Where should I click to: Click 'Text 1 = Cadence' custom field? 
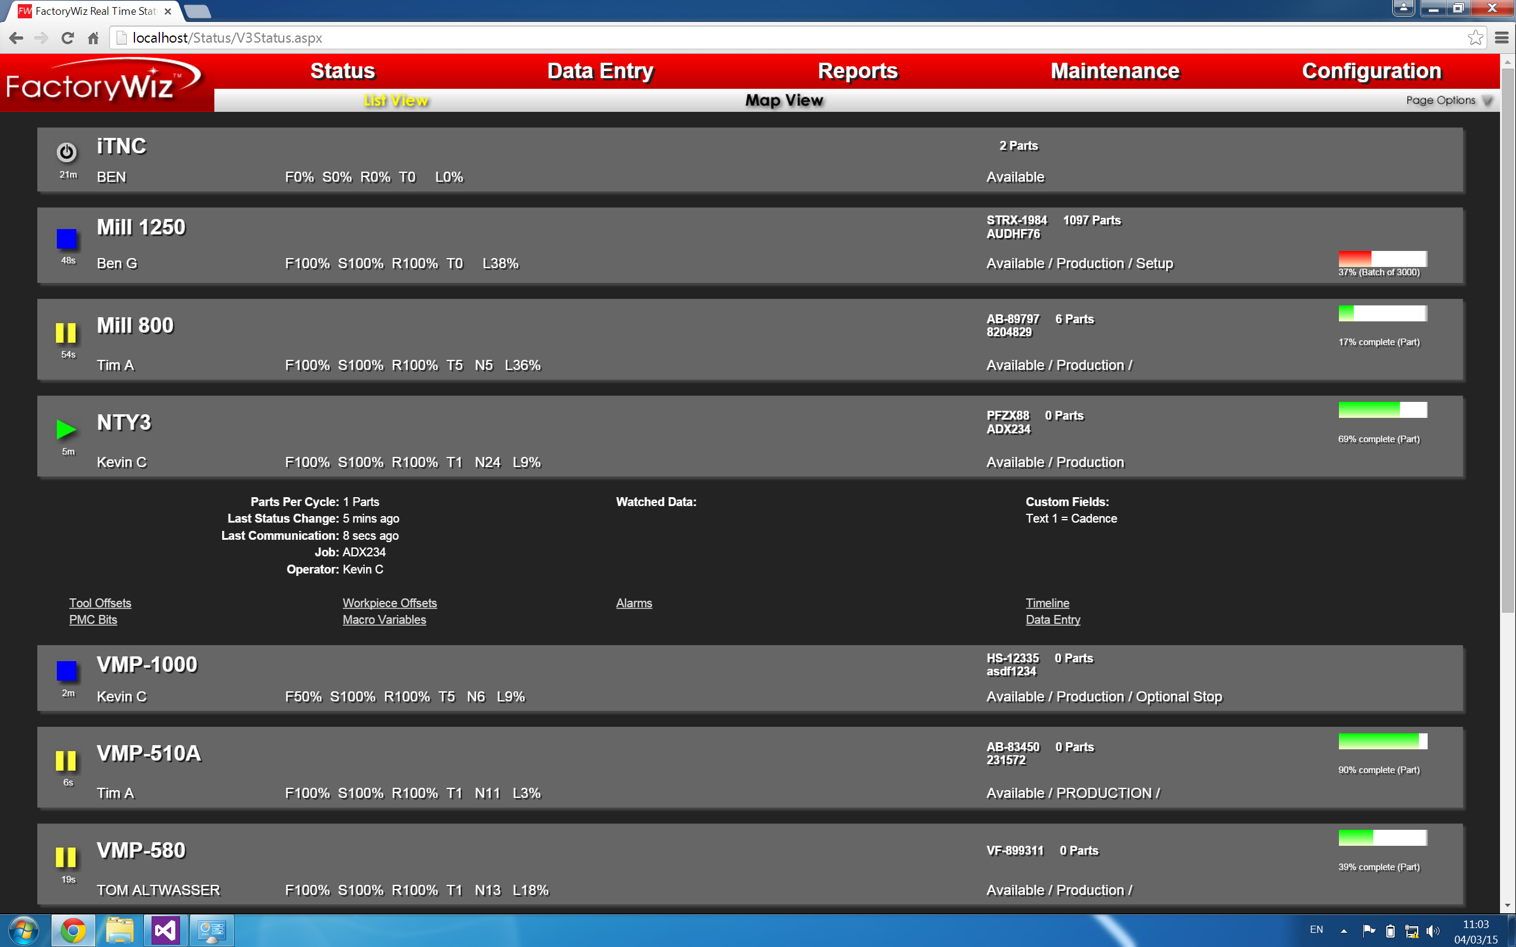(1071, 518)
